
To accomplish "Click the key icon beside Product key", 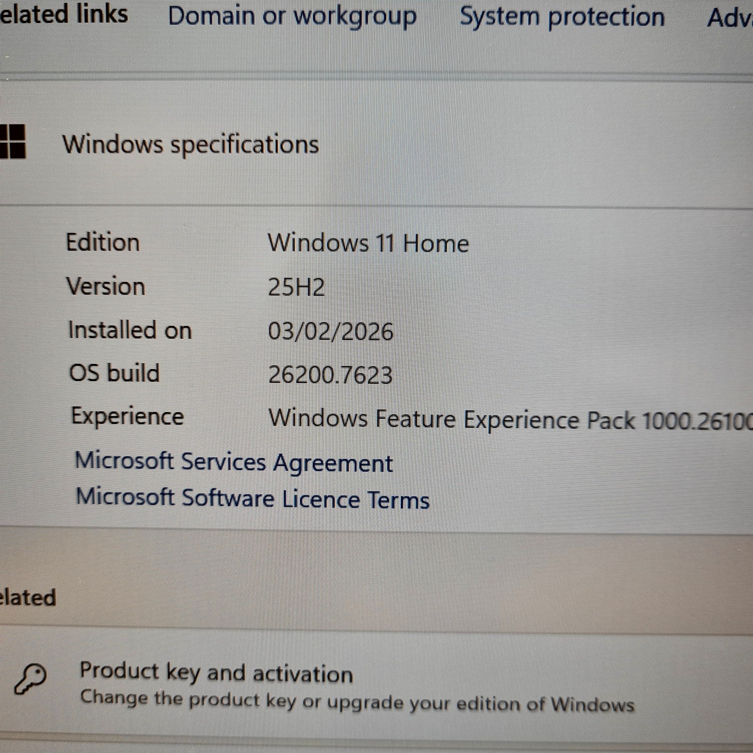I will (x=30, y=679).
